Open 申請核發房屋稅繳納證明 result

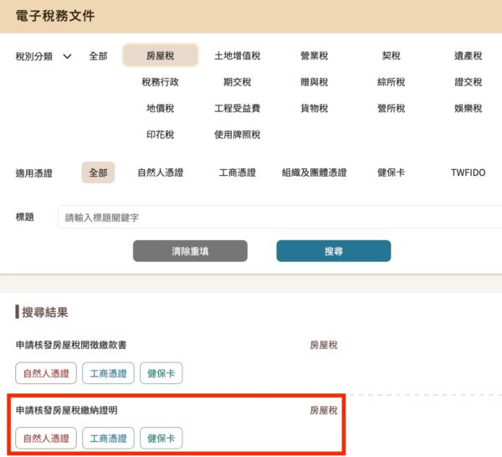pyautogui.click(x=67, y=410)
